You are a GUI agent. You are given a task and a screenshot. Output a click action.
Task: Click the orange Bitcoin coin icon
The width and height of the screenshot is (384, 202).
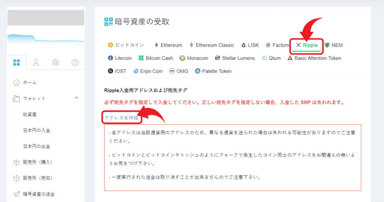111,45
